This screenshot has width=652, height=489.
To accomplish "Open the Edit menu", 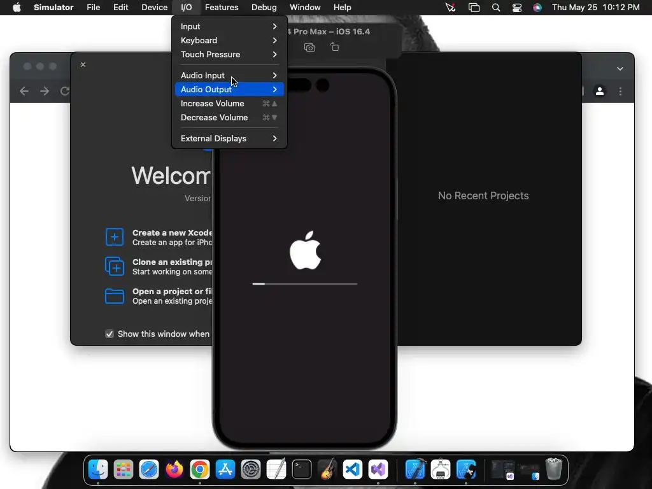I will coord(120,8).
